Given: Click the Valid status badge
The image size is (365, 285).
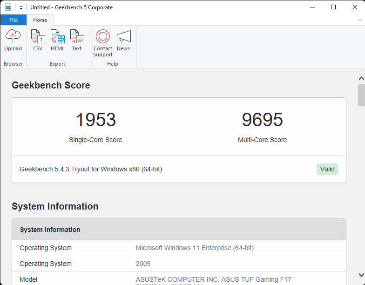Looking at the screenshot, I should (327, 170).
